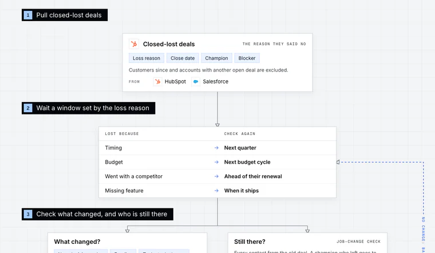Click the arrow icon in Missing feature row
Viewport: 435px width, 253px height.
point(216,191)
